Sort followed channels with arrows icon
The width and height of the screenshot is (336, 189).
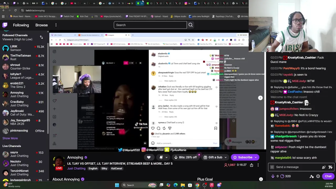pyautogui.click(x=41, y=37)
